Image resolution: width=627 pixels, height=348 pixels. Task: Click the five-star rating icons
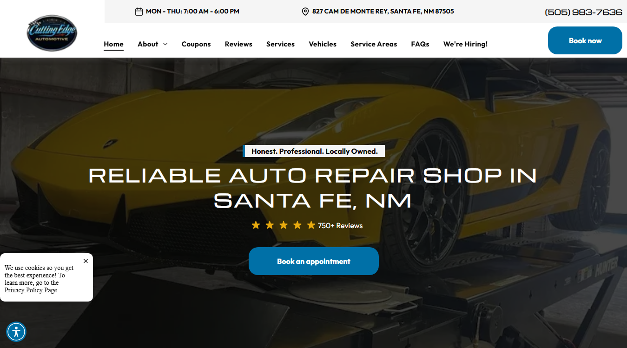(x=284, y=225)
